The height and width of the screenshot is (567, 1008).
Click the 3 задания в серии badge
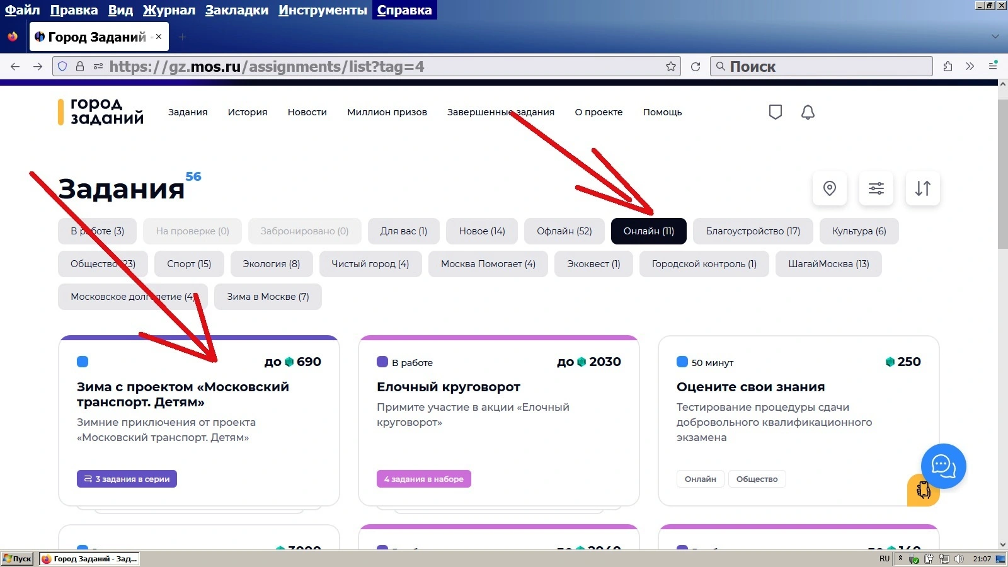[127, 479]
